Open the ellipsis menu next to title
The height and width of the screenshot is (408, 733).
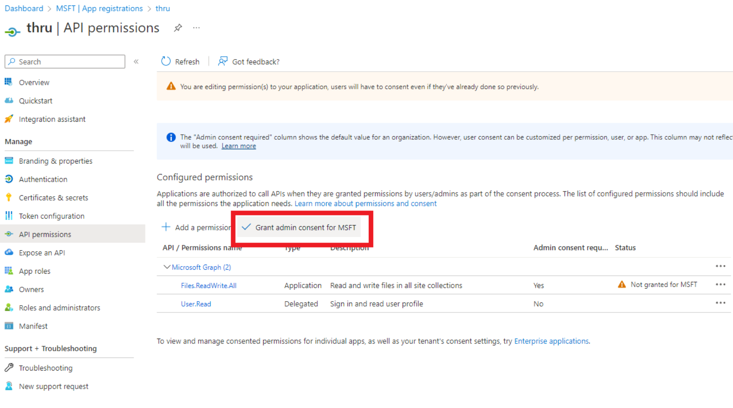(x=196, y=28)
